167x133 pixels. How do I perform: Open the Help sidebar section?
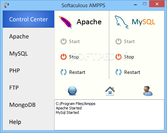(29, 122)
